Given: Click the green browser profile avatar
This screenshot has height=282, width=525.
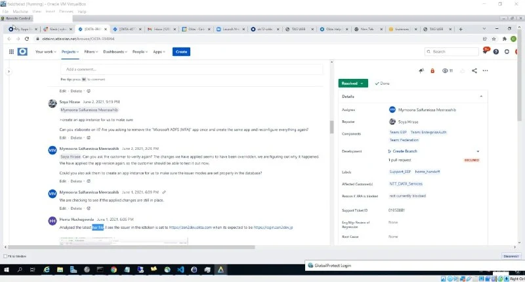Looking at the screenshot, I should tap(513, 39).
